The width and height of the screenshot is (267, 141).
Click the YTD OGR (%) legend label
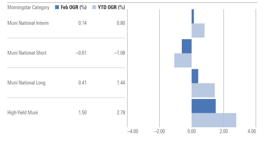click(x=111, y=7)
